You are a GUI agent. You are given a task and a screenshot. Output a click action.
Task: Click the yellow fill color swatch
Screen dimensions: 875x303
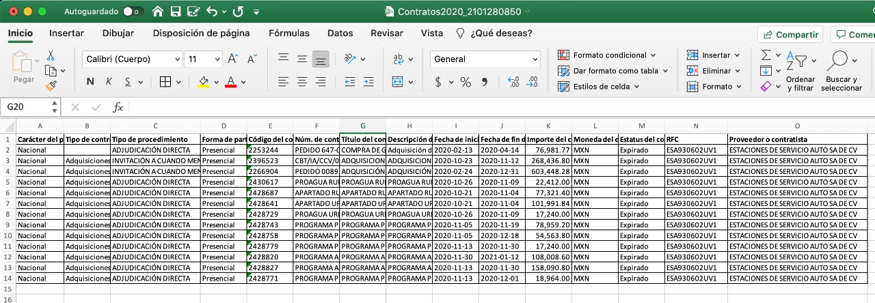pyautogui.click(x=203, y=82)
